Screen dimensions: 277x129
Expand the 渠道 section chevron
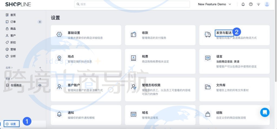coord(12,79)
